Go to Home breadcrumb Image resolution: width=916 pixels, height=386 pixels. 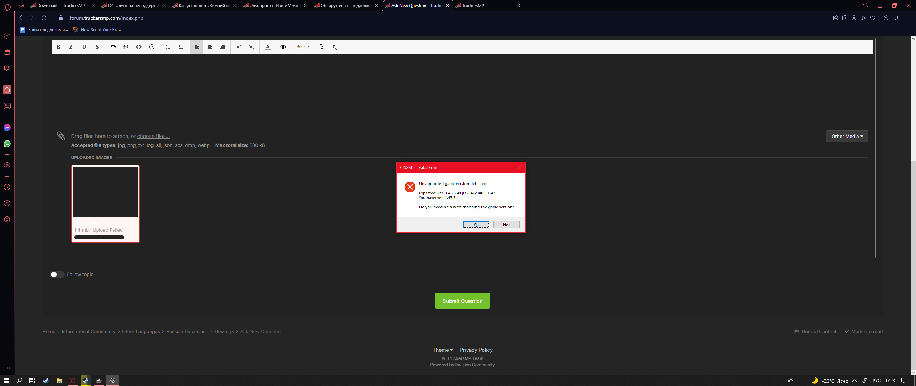click(49, 332)
